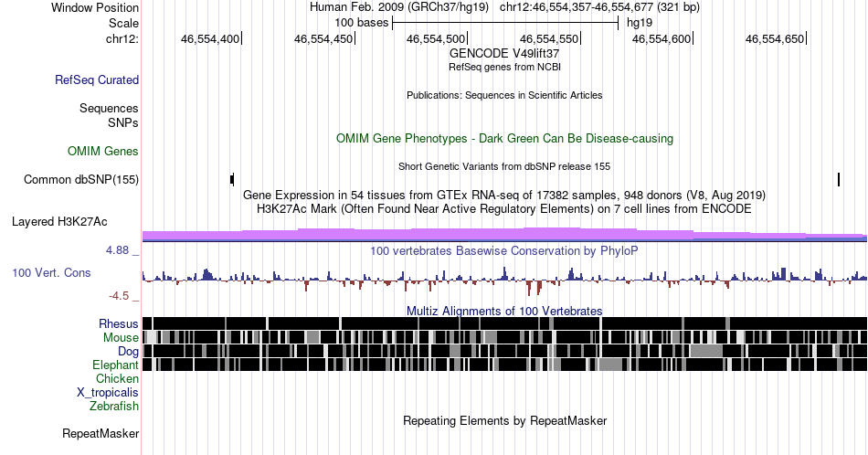Click the Common dbSNP(155) track label
This screenshot has height=455, width=868.
pyautogui.click(x=81, y=179)
